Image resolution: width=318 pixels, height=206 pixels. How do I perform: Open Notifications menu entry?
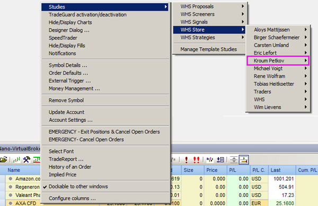click(x=105, y=53)
